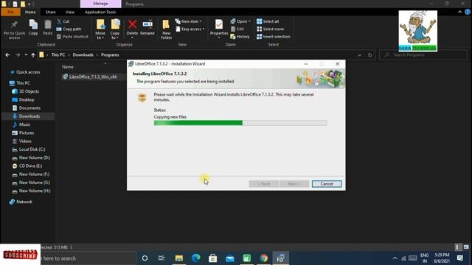This screenshot has height=265, width=472.
Task: Click Copy path in Clipboard group
Action: pos(69,29)
